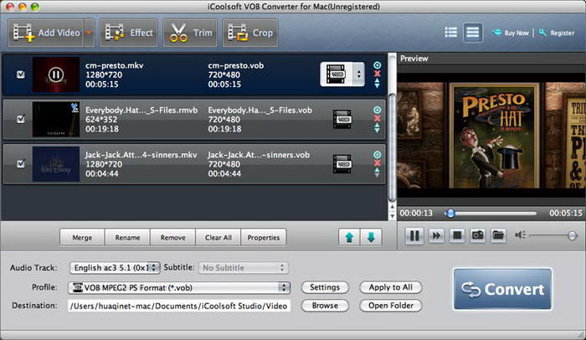Click the file list vertical scrollbar
Viewport: 586px width, 340px height.
392,147
